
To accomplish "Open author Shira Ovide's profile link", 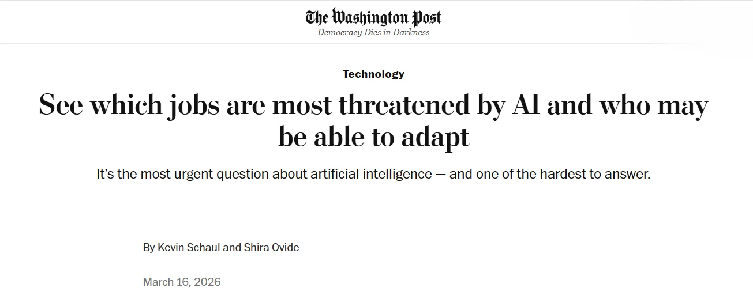I will pos(271,247).
